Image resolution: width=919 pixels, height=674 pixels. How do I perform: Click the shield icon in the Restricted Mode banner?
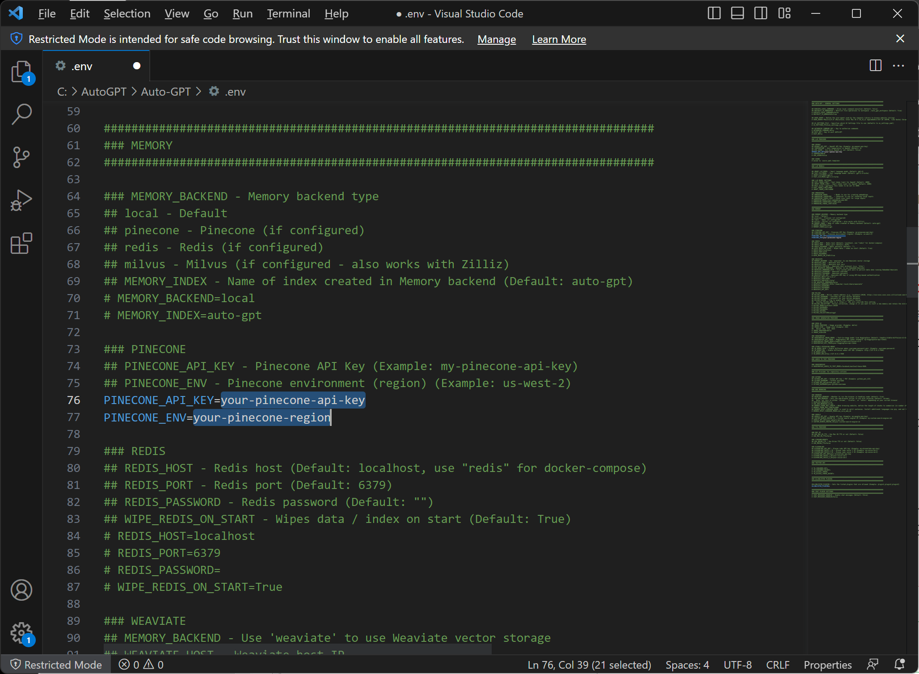tap(17, 39)
